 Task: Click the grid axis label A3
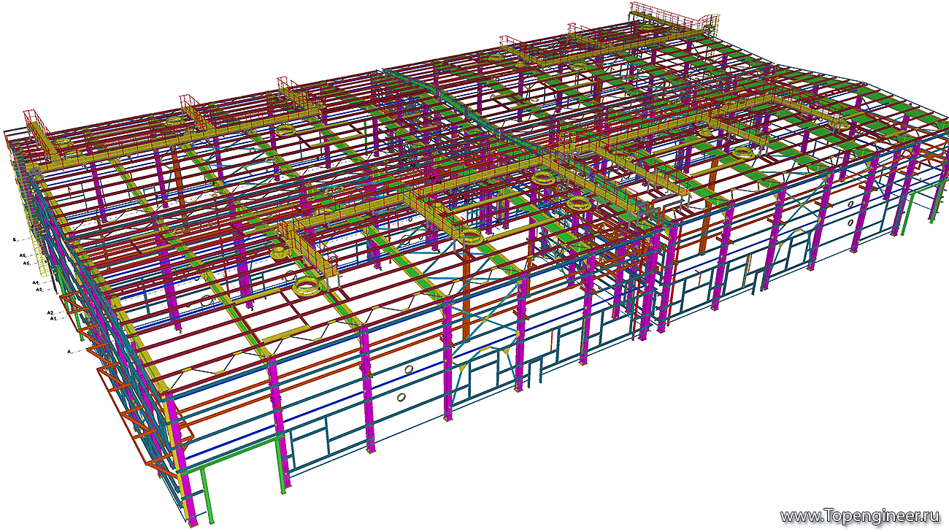pyautogui.click(x=39, y=290)
